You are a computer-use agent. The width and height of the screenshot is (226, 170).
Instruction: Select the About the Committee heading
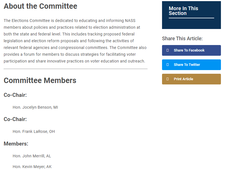click(41, 6)
